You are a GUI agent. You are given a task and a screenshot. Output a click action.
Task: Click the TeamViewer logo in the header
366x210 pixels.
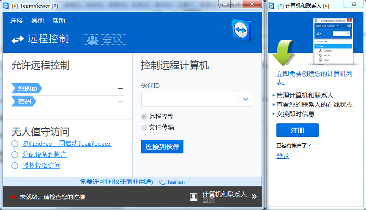point(242,30)
